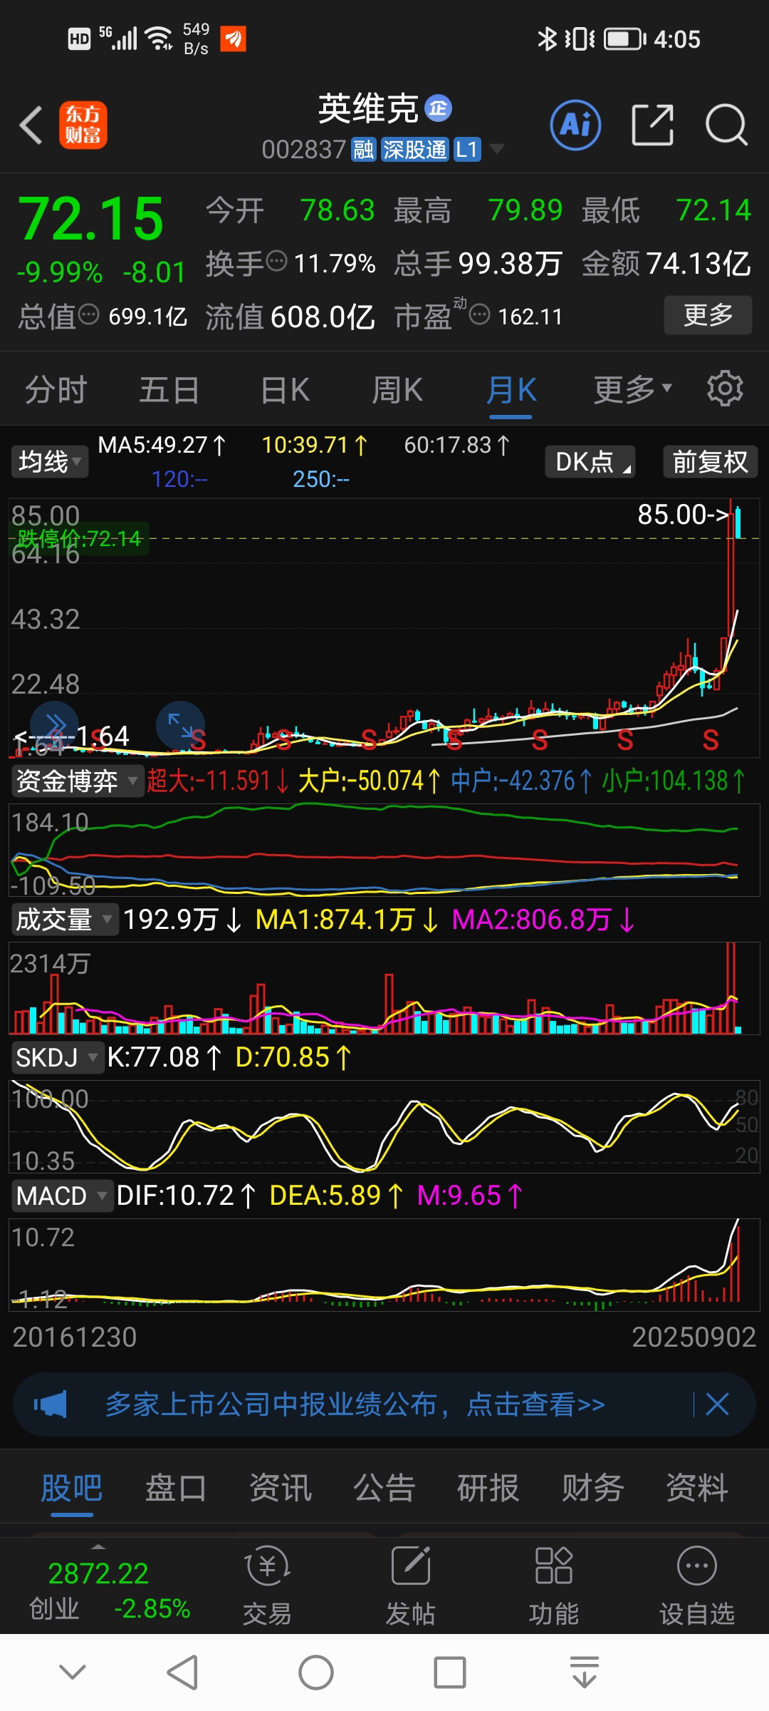Viewport: 769px width, 1711px height.
Task: Tap the 跌停价:72.14 label
Action: click(79, 538)
